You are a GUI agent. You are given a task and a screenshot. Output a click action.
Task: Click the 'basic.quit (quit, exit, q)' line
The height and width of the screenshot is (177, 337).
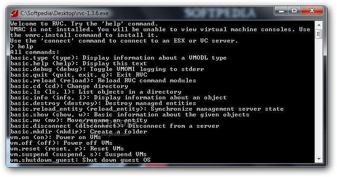pos(78,75)
